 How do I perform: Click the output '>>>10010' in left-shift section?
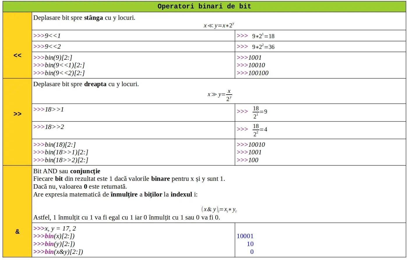(251, 65)
